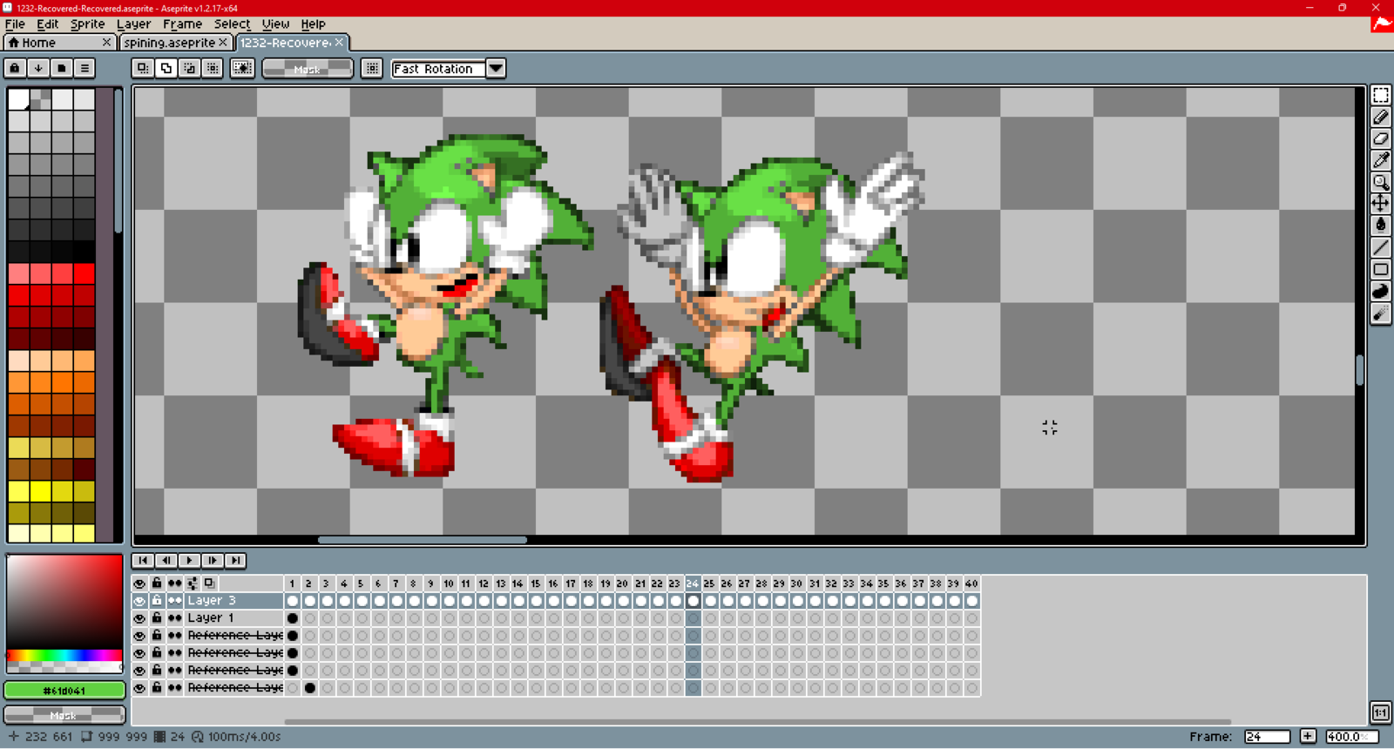
Task: Toggle continuous mode for all layers header
Action: (x=175, y=583)
